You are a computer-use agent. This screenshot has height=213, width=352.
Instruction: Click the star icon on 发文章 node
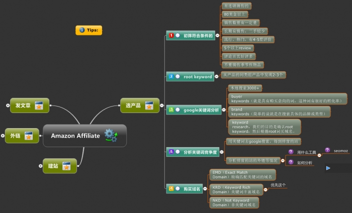(39, 105)
